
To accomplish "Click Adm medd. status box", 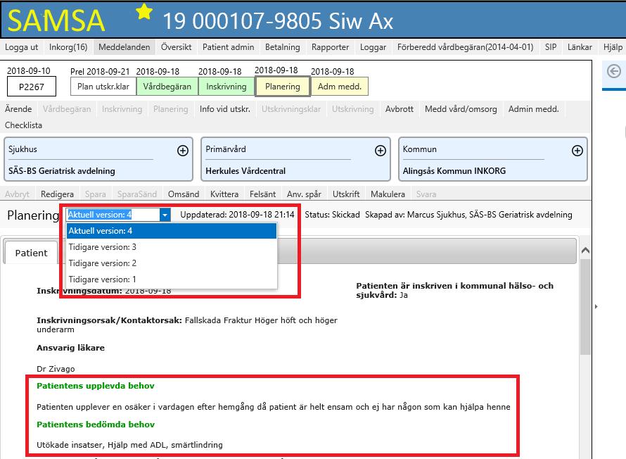I will point(340,87).
